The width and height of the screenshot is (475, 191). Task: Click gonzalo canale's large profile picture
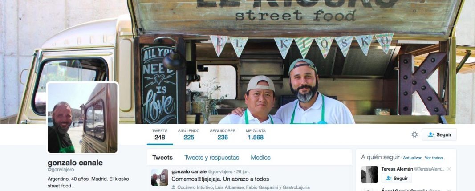[x=82, y=118]
